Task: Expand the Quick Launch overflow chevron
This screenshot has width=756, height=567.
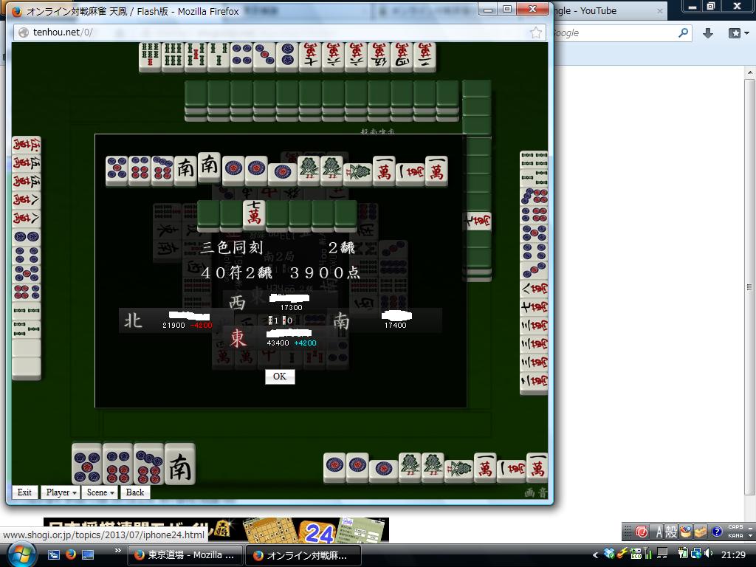Action: click(x=117, y=551)
